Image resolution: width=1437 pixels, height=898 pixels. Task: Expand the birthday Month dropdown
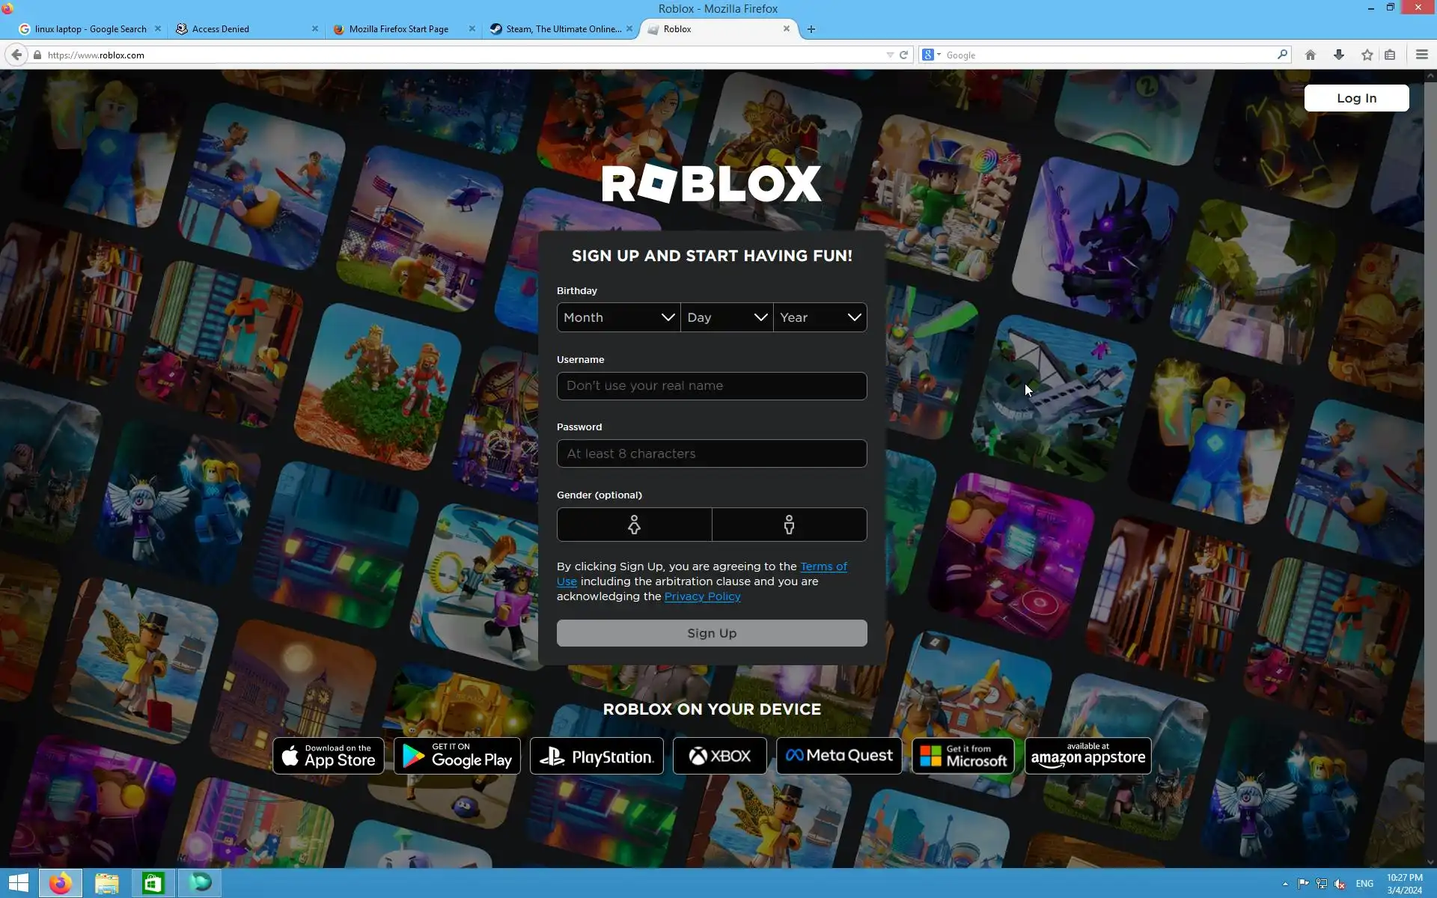(618, 317)
